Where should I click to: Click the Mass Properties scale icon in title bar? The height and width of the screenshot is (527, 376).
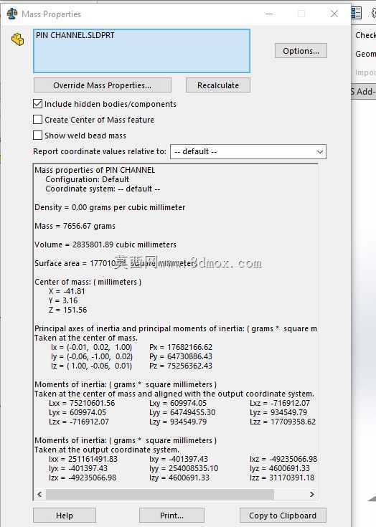[12, 14]
